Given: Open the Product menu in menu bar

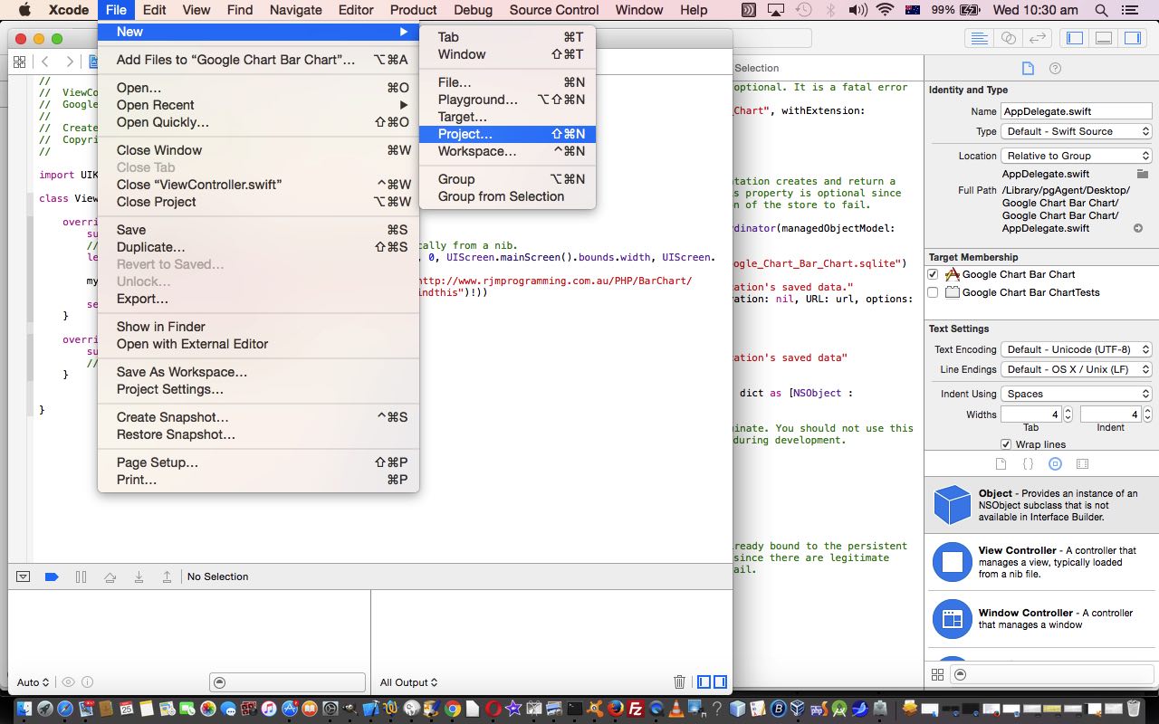Looking at the screenshot, I should (413, 10).
